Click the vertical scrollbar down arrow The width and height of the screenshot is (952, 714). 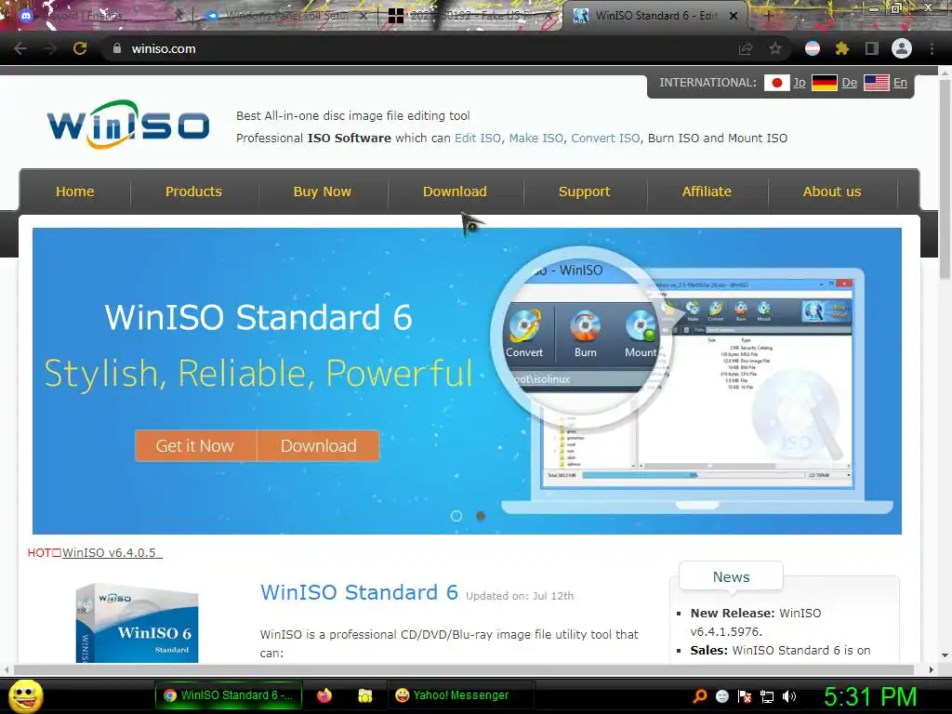945,655
